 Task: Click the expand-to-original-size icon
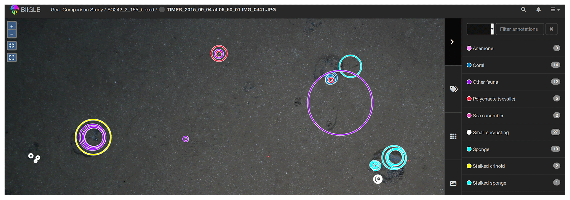(x=12, y=57)
